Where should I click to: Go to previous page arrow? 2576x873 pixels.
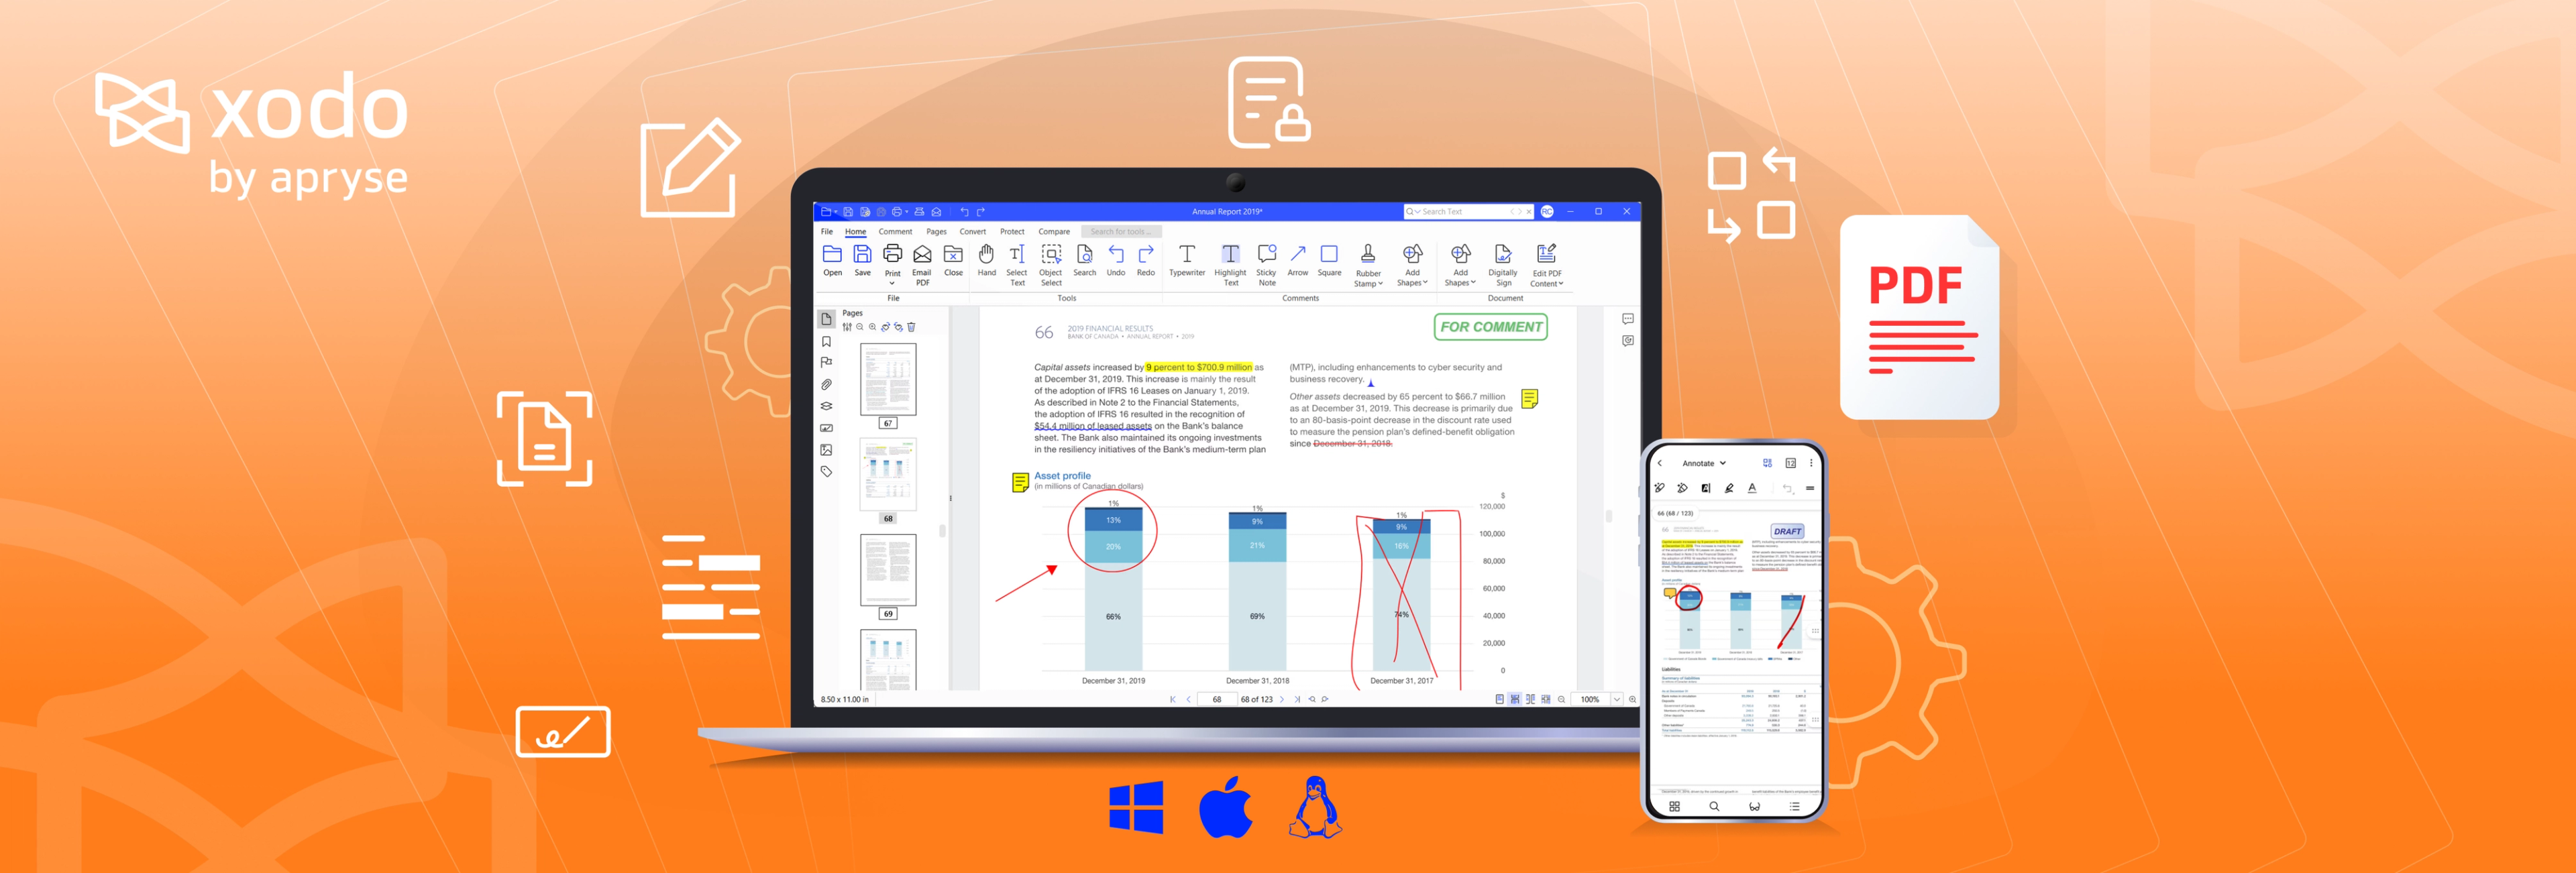(1188, 700)
